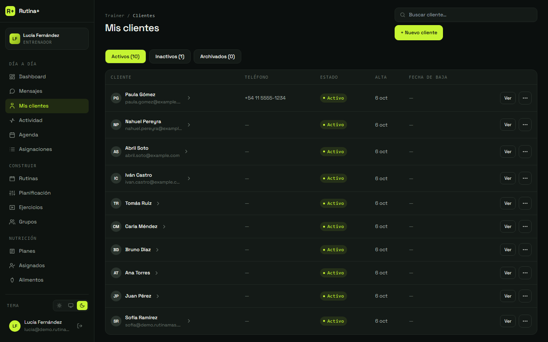Click the Nuevo cliente button
Viewport: 548px width, 342px height.
coord(419,33)
